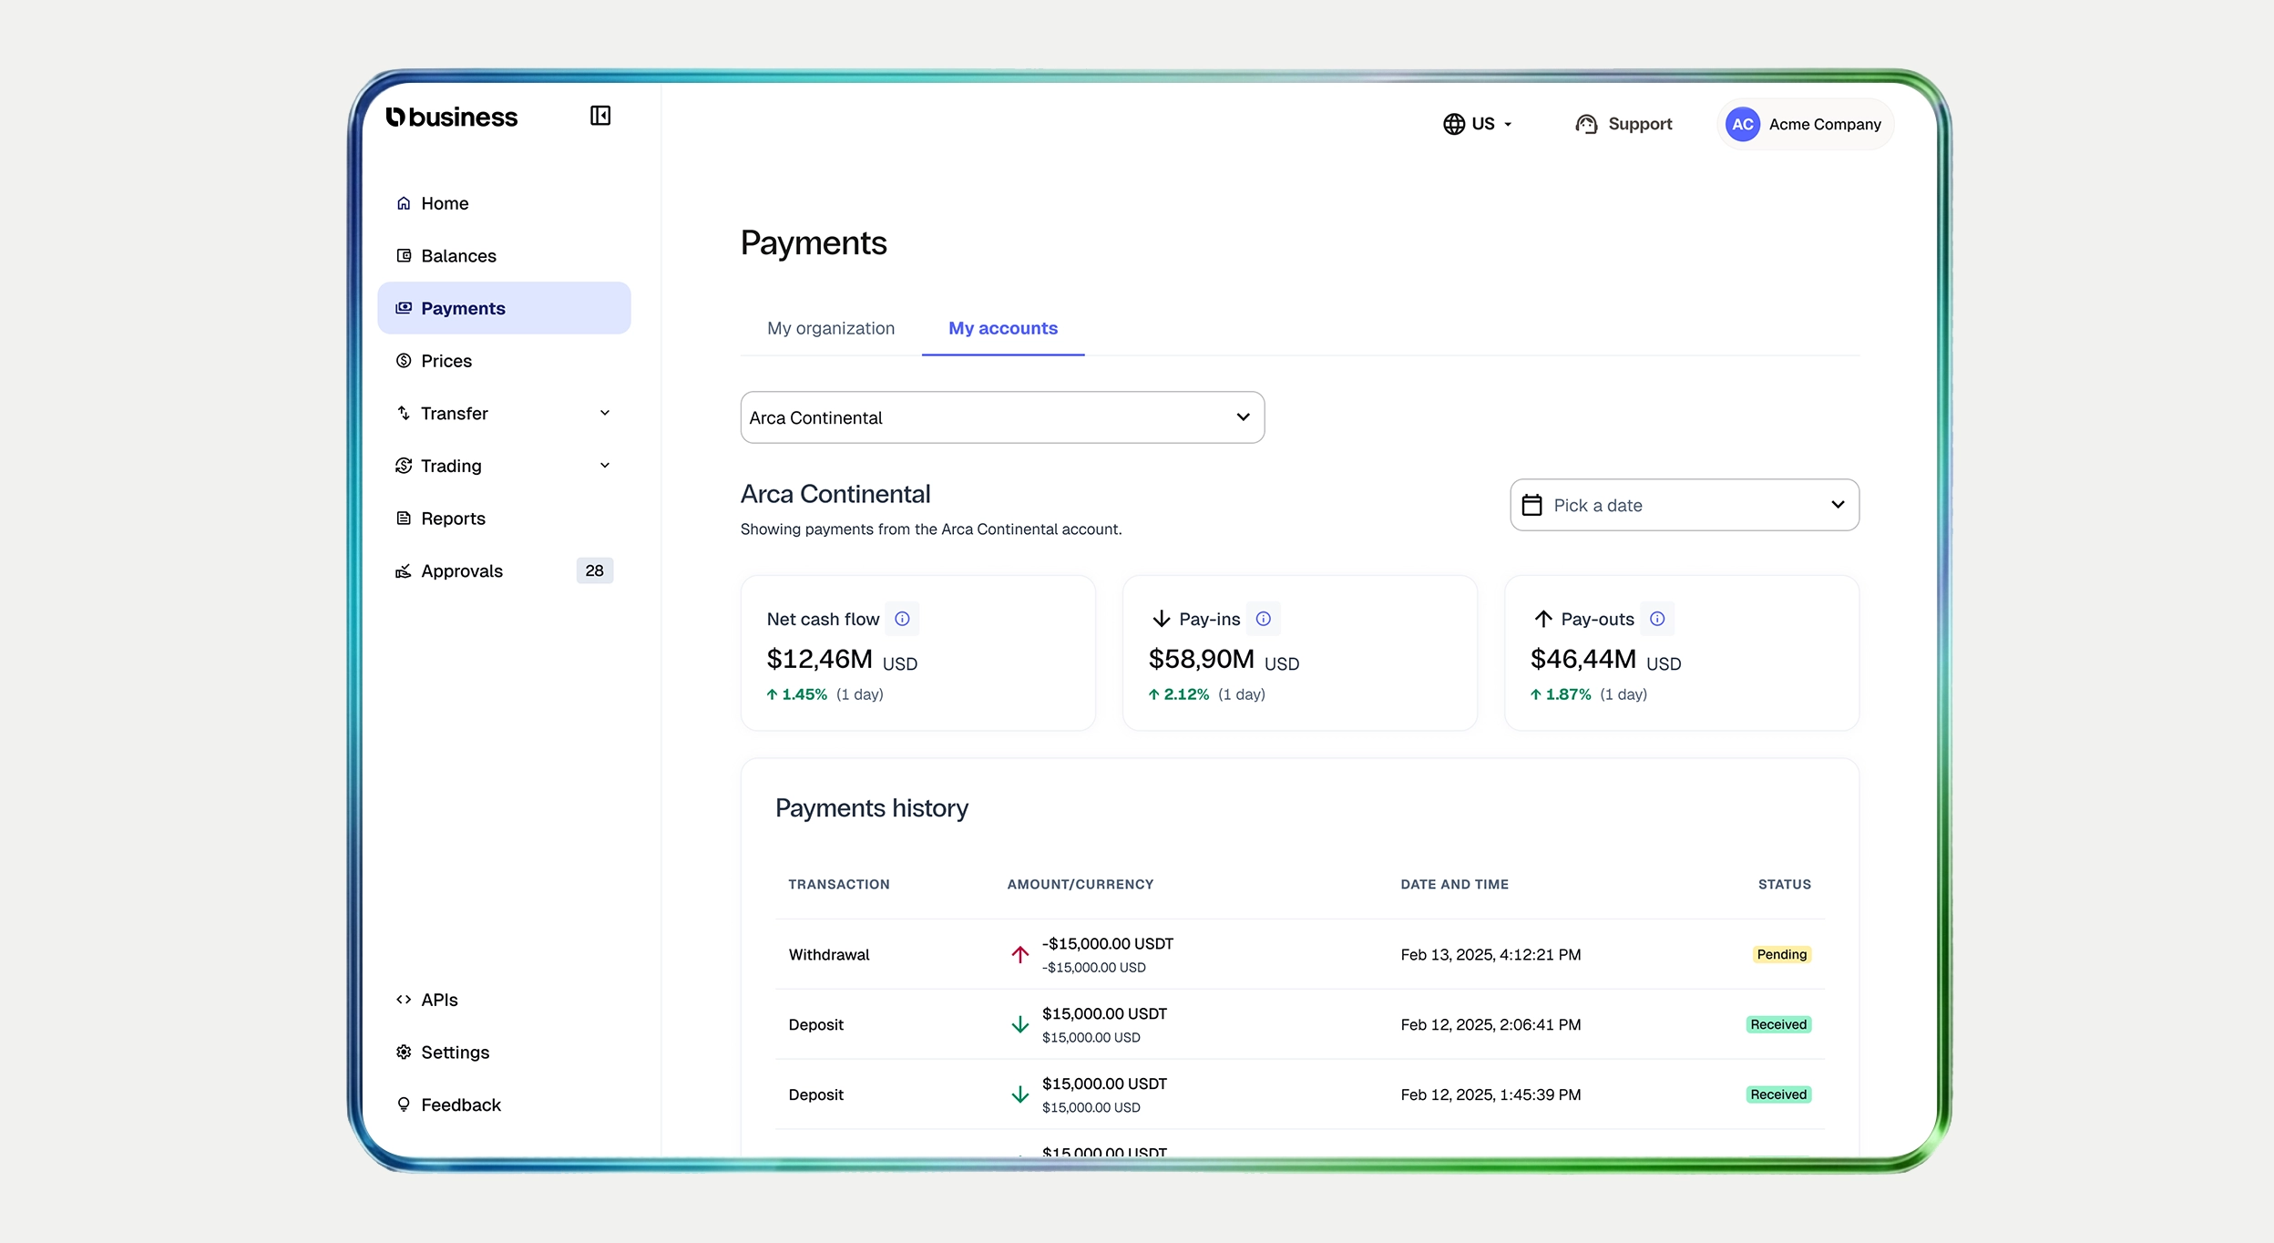Click the Pay-ins down arrow icon

coord(1162,619)
